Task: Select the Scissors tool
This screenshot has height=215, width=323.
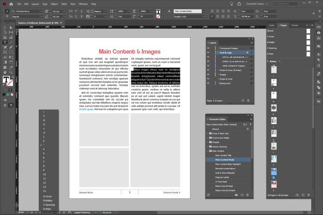Action: point(5,57)
